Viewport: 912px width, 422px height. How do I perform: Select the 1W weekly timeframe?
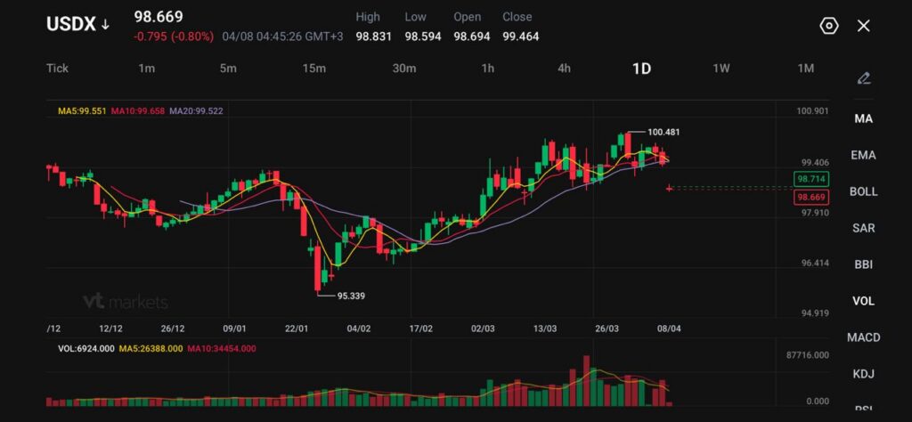tap(721, 69)
